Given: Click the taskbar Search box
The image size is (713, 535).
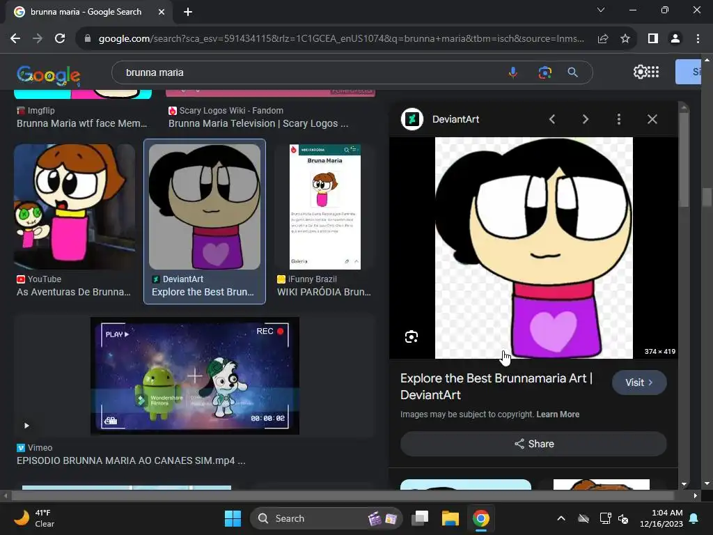Looking at the screenshot, I should point(326,518).
